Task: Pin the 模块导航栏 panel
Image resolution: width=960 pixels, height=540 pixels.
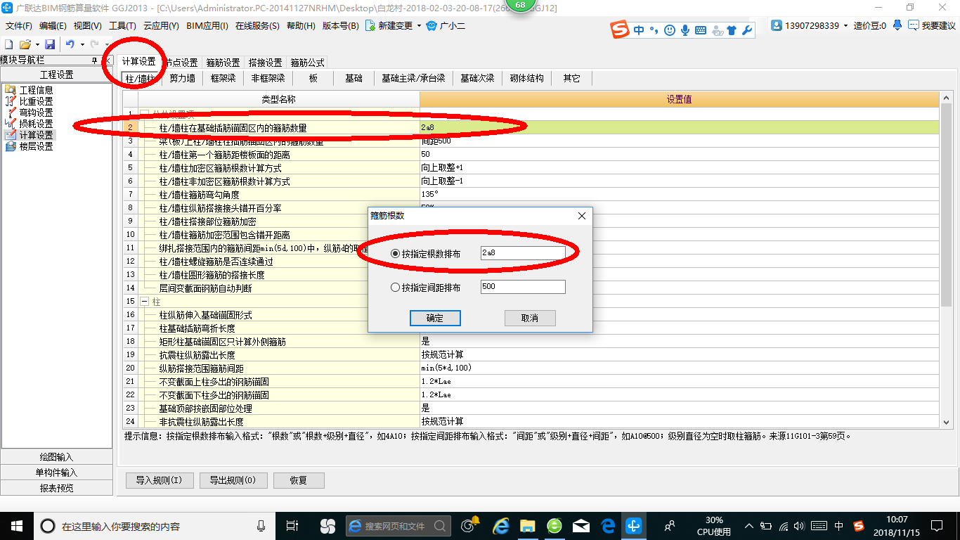Action: (94, 60)
